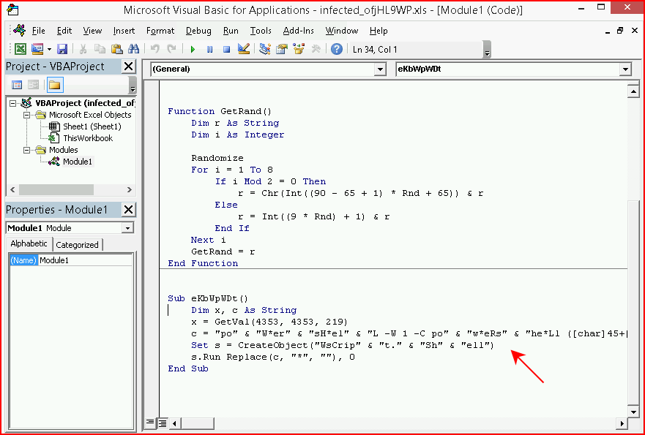Image resolution: width=645 pixels, height=435 pixels.
Task: Click View Microsoft Excel toolbar icon
Action: [x=20, y=49]
